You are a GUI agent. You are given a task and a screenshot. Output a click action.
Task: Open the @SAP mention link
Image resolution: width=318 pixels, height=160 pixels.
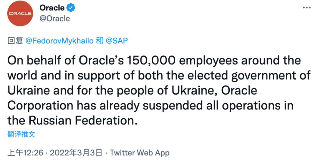[x=117, y=41]
